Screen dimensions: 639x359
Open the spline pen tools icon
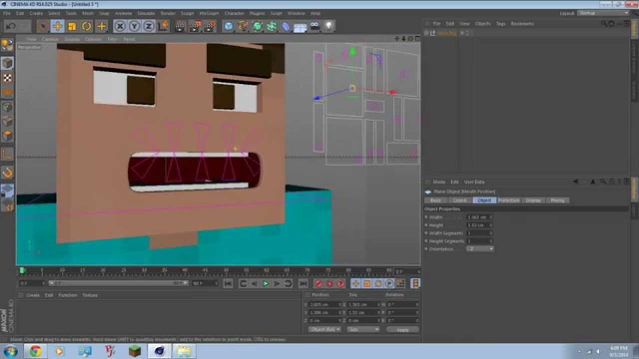click(243, 26)
